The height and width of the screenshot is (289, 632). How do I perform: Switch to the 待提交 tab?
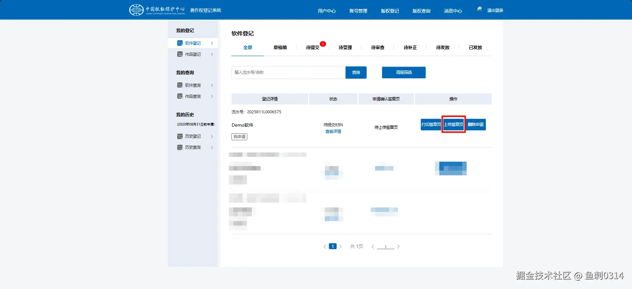[x=313, y=48]
